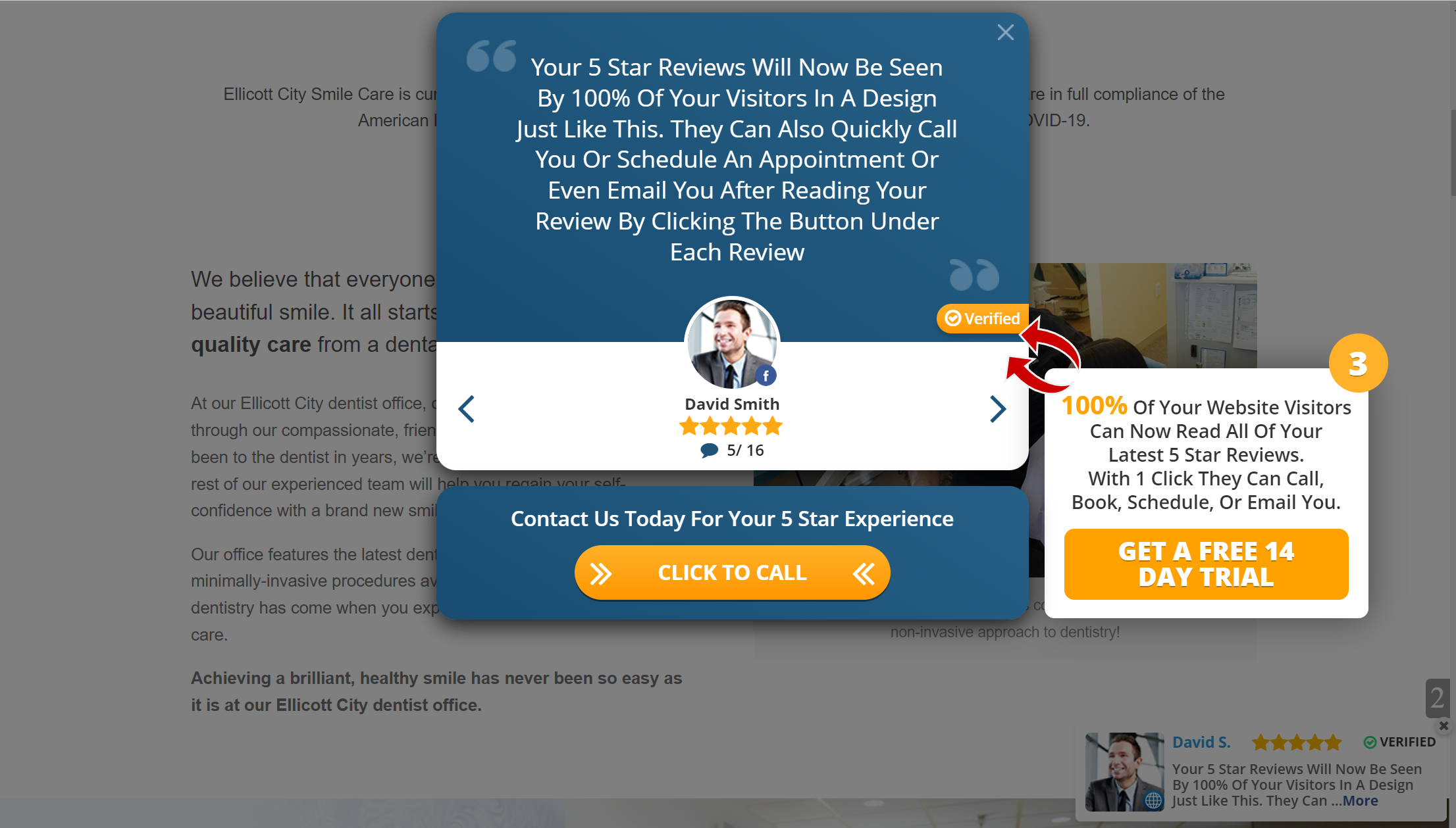This screenshot has height=828, width=1456.
Task: Click the Facebook badge on David Smith's photo
Action: [x=766, y=376]
